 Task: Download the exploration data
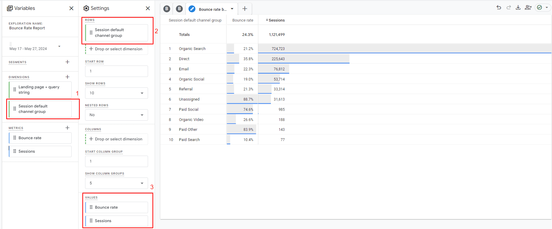518,7
